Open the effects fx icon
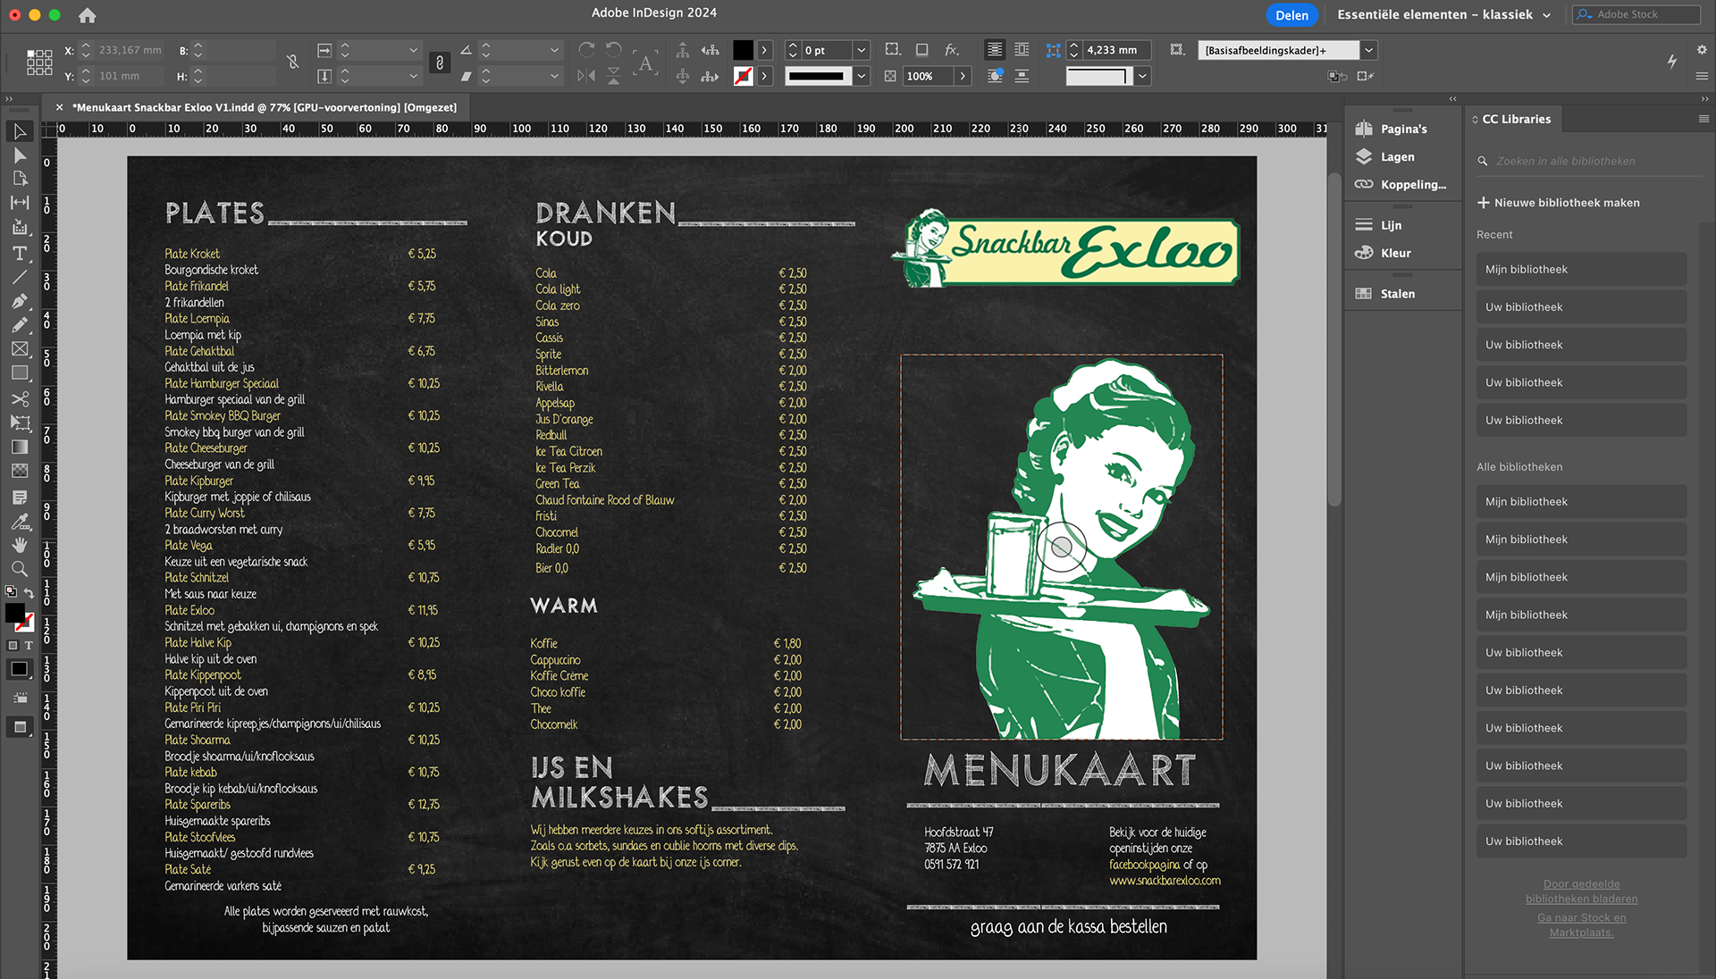Image resolution: width=1716 pixels, height=979 pixels. (x=952, y=50)
